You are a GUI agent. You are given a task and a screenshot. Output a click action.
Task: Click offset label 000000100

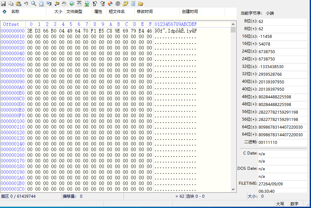13,121
